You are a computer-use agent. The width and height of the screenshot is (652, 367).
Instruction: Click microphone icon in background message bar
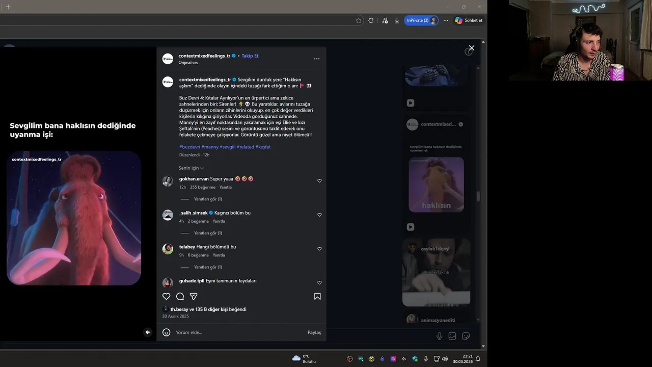click(x=439, y=336)
